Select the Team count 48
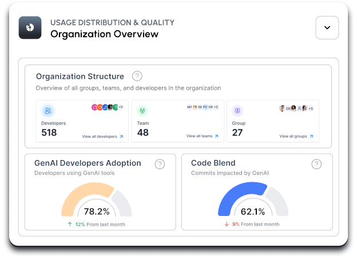357x256 pixels. coord(142,133)
